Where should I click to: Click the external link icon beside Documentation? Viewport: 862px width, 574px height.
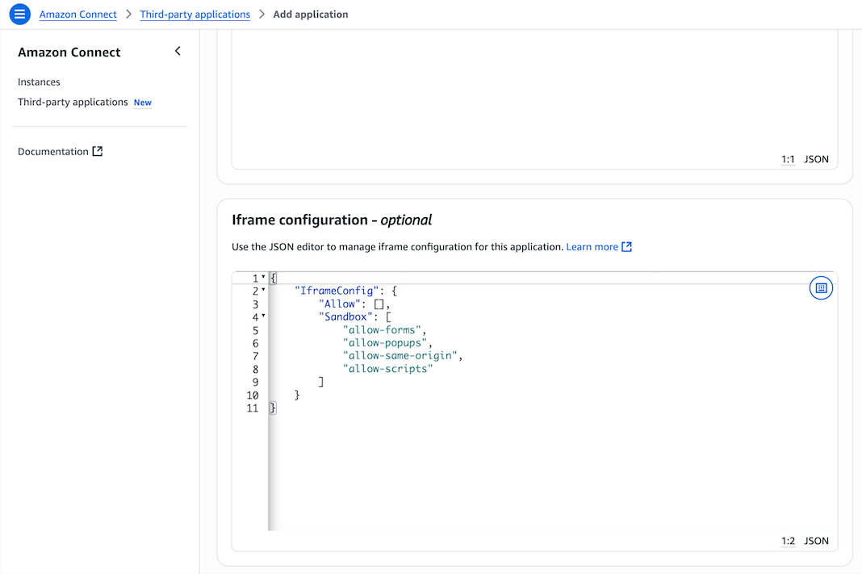pos(97,150)
